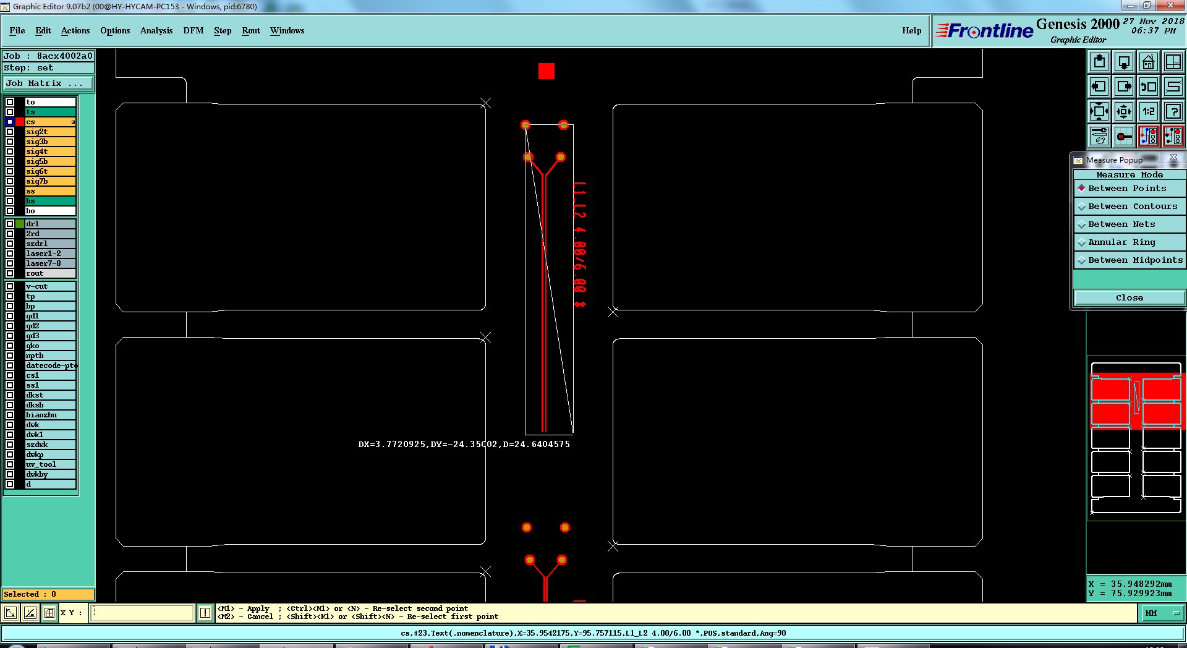Toggle display checkbox for layer 'sig2t'
1187x648 pixels.
click(x=10, y=132)
